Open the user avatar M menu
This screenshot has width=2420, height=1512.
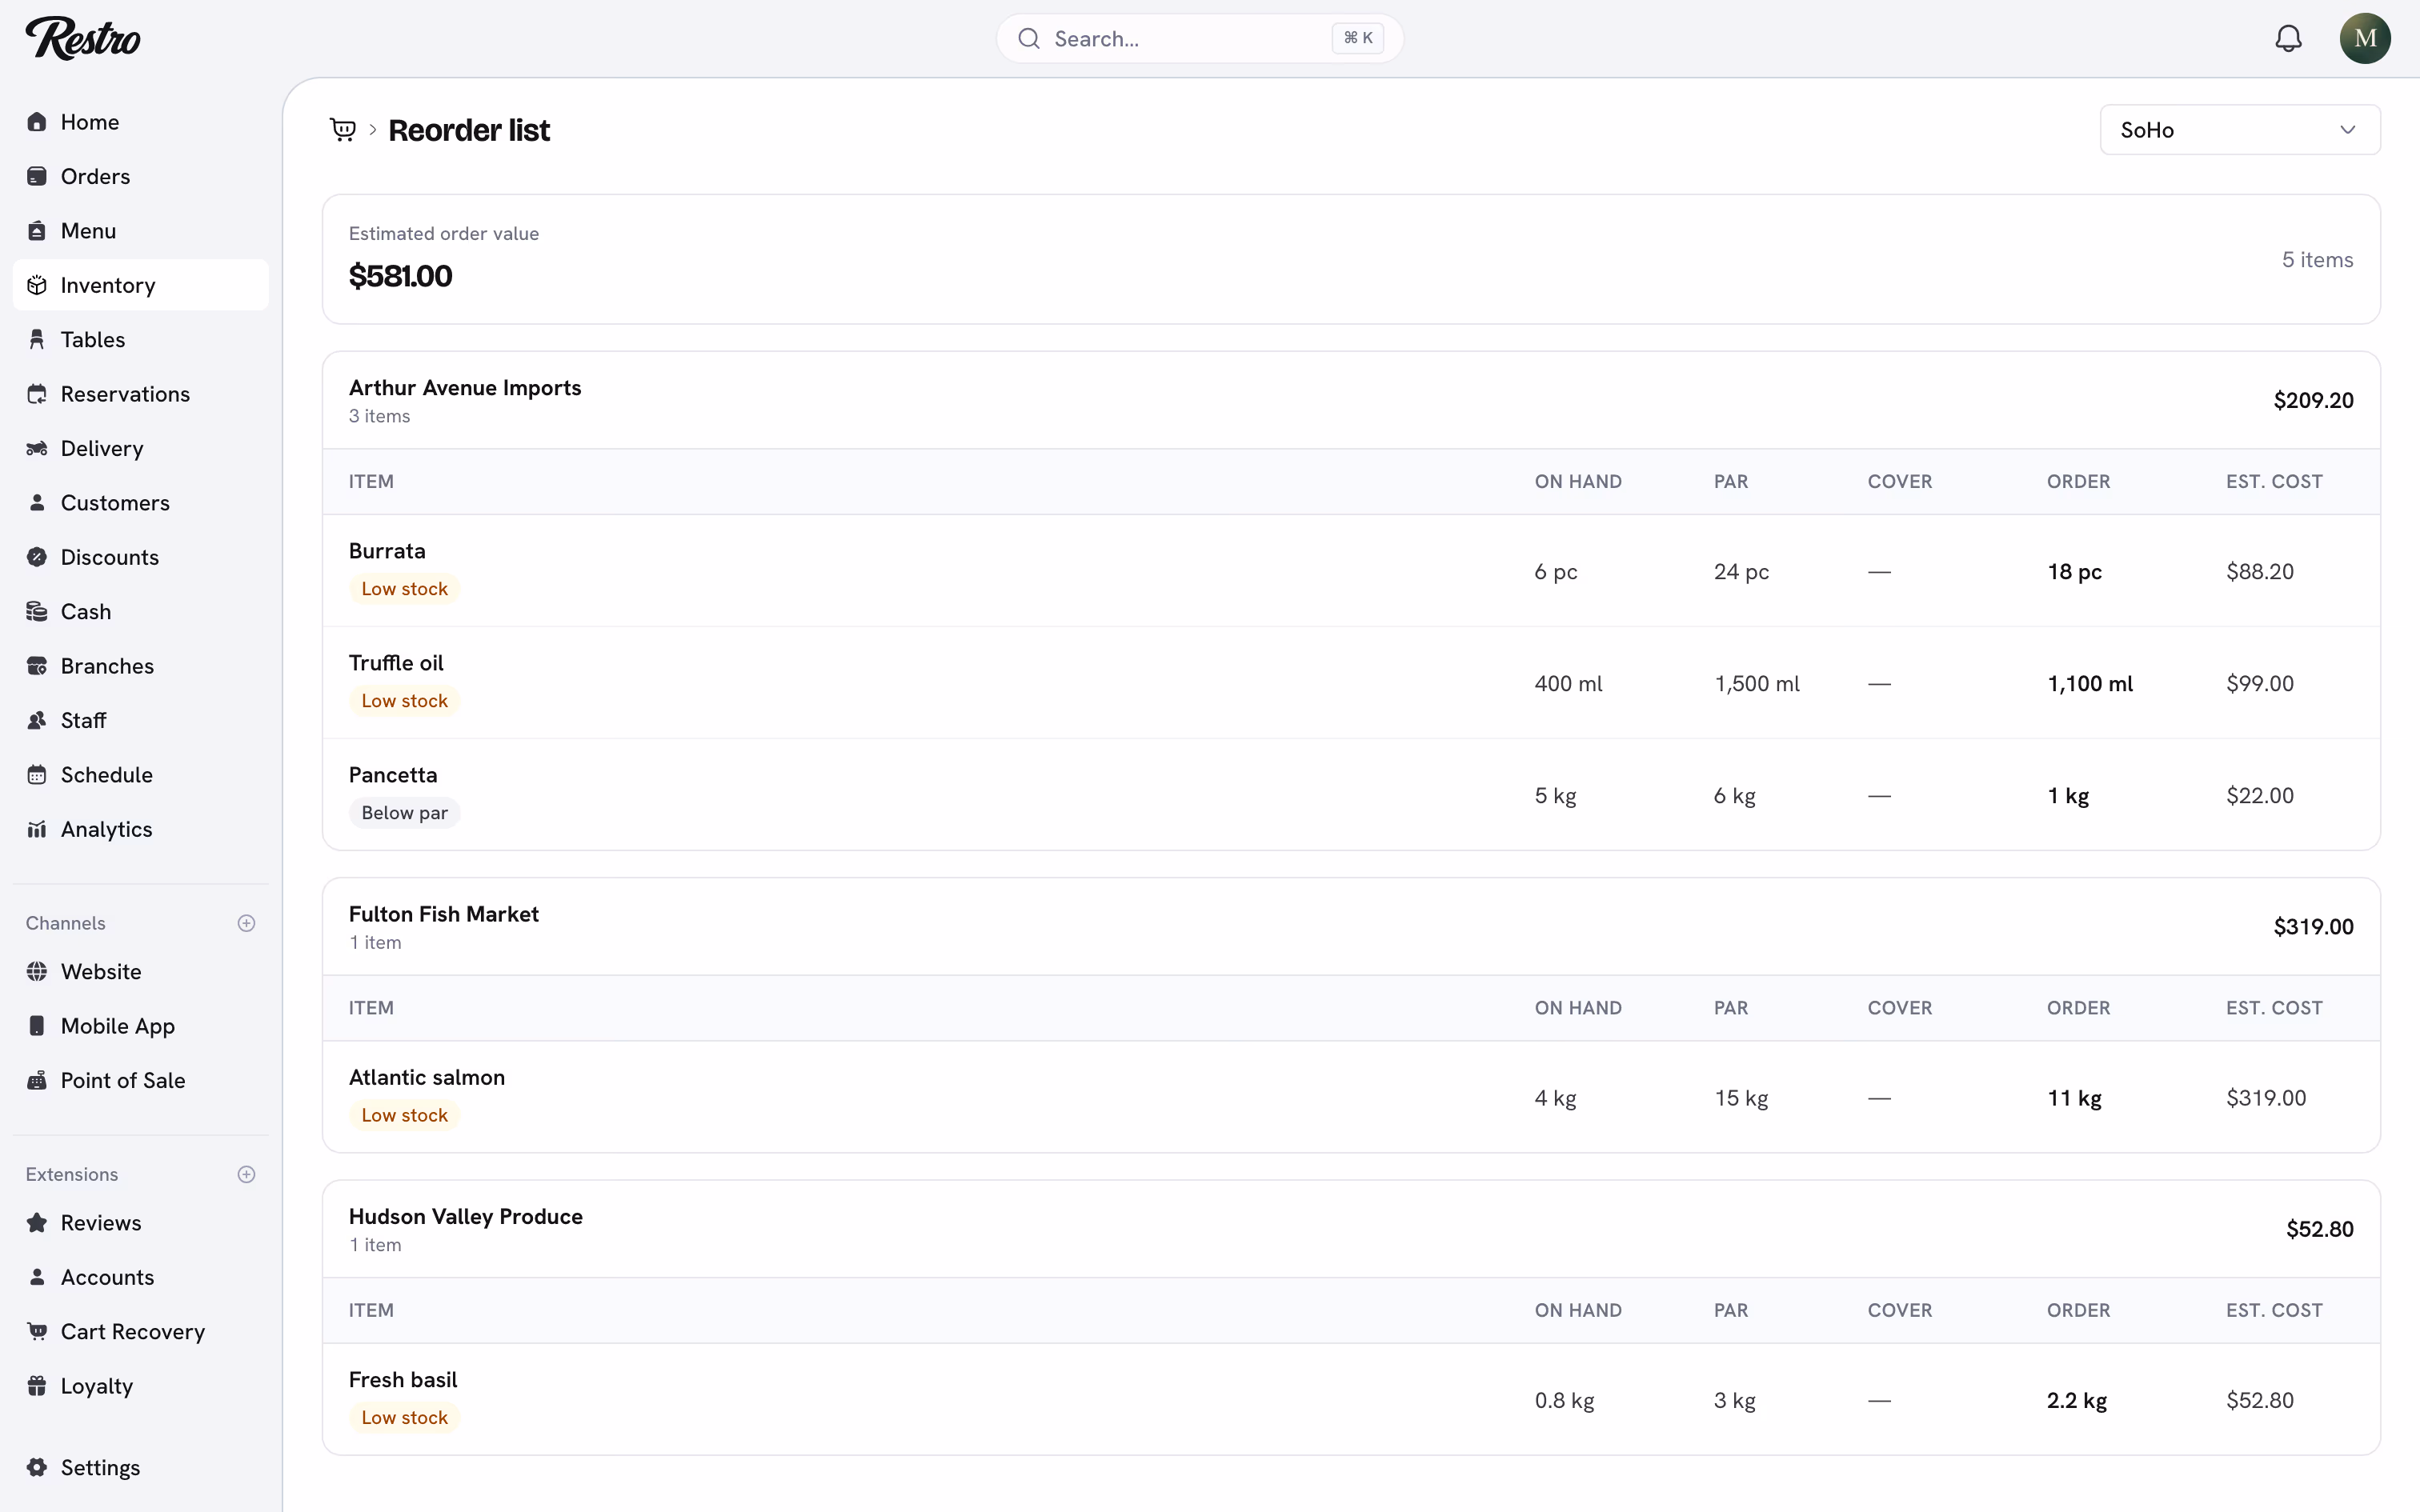2365,39
